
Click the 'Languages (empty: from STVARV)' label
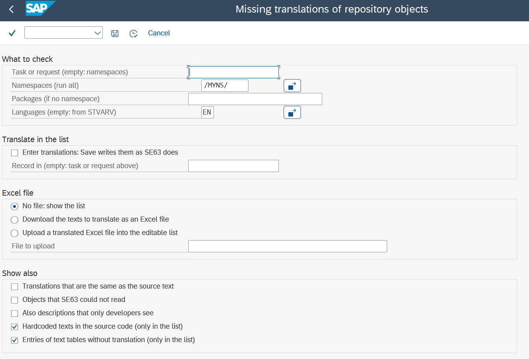(64, 112)
